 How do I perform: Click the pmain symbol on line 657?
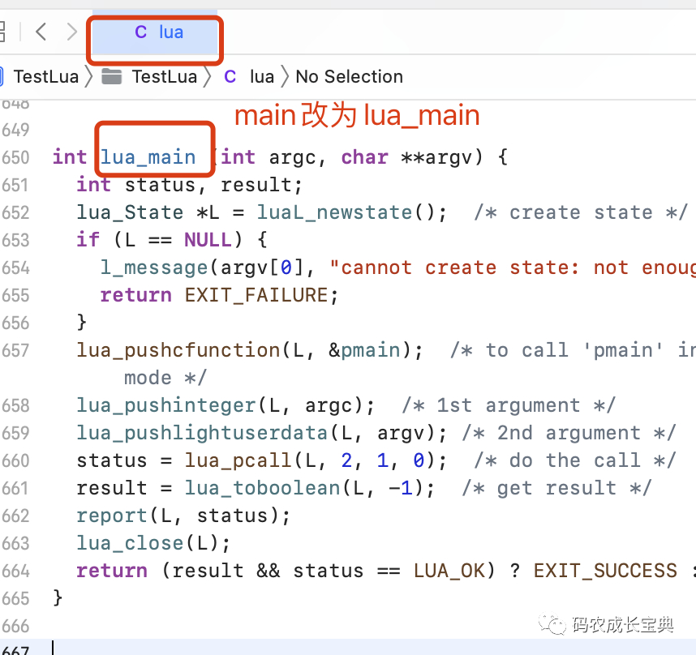click(370, 349)
